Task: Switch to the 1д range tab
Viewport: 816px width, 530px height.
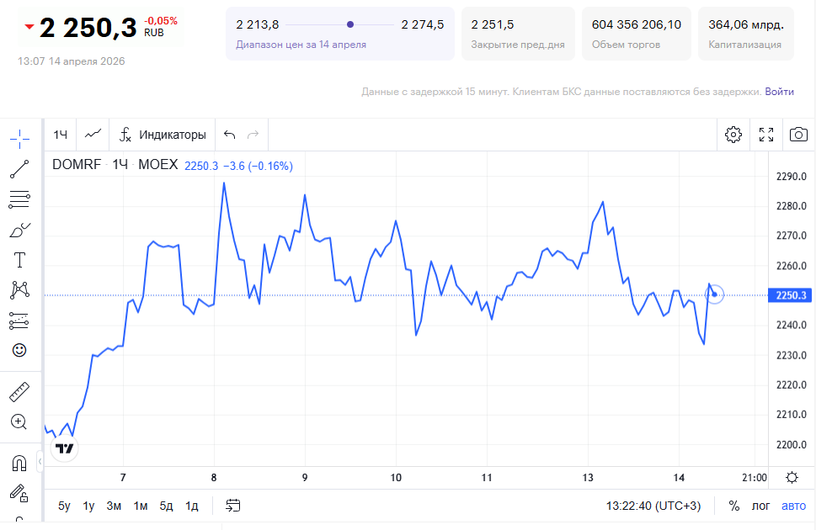Action: click(192, 506)
